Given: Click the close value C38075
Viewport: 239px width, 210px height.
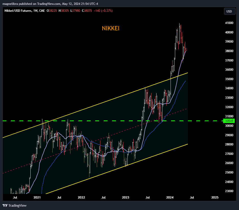Looking at the screenshot, I should tap(87, 11).
